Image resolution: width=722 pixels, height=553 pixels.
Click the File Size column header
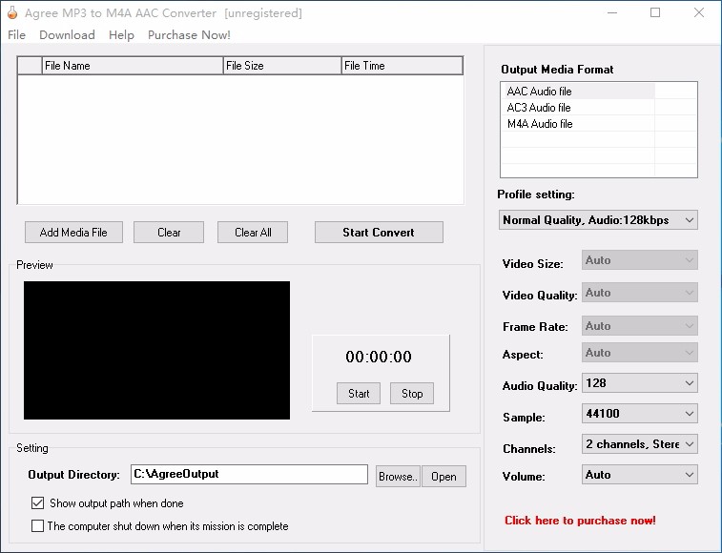282,66
